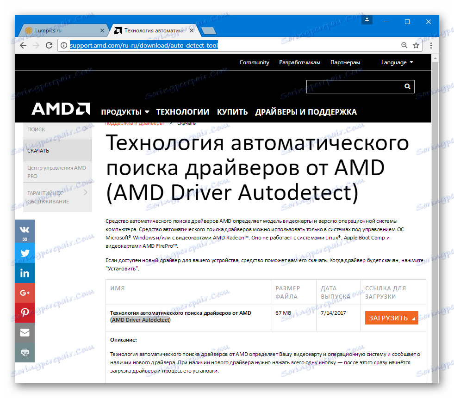Go back with the browser back arrow
Image resolution: width=454 pixels, height=398 pixels.
click(x=23, y=45)
